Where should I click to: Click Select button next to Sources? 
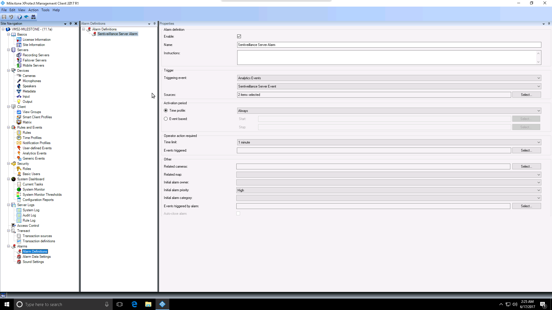[x=526, y=95]
